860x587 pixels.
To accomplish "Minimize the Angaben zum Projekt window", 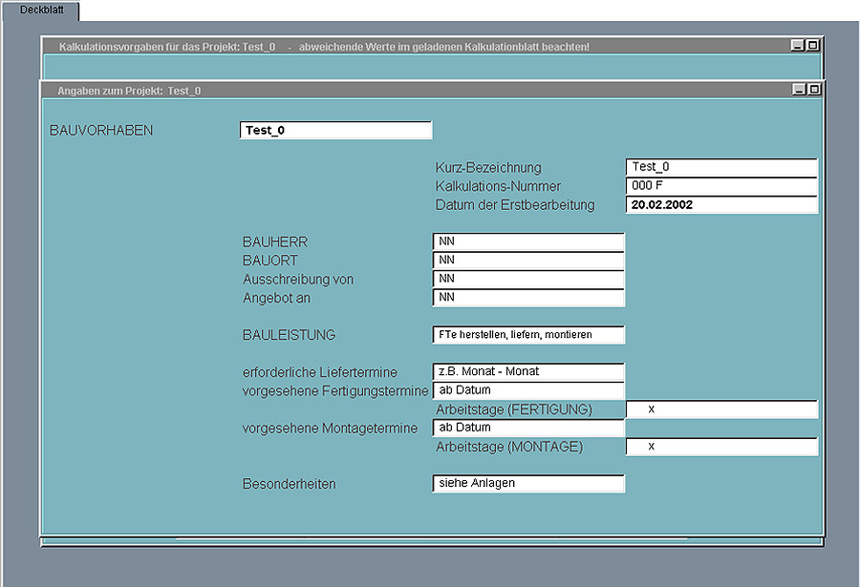I will pyautogui.click(x=799, y=90).
